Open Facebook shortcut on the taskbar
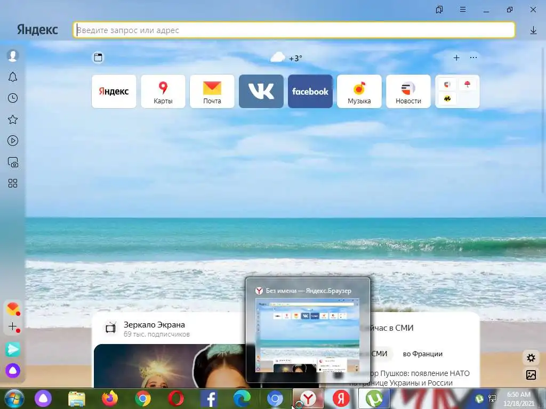 coord(209,399)
